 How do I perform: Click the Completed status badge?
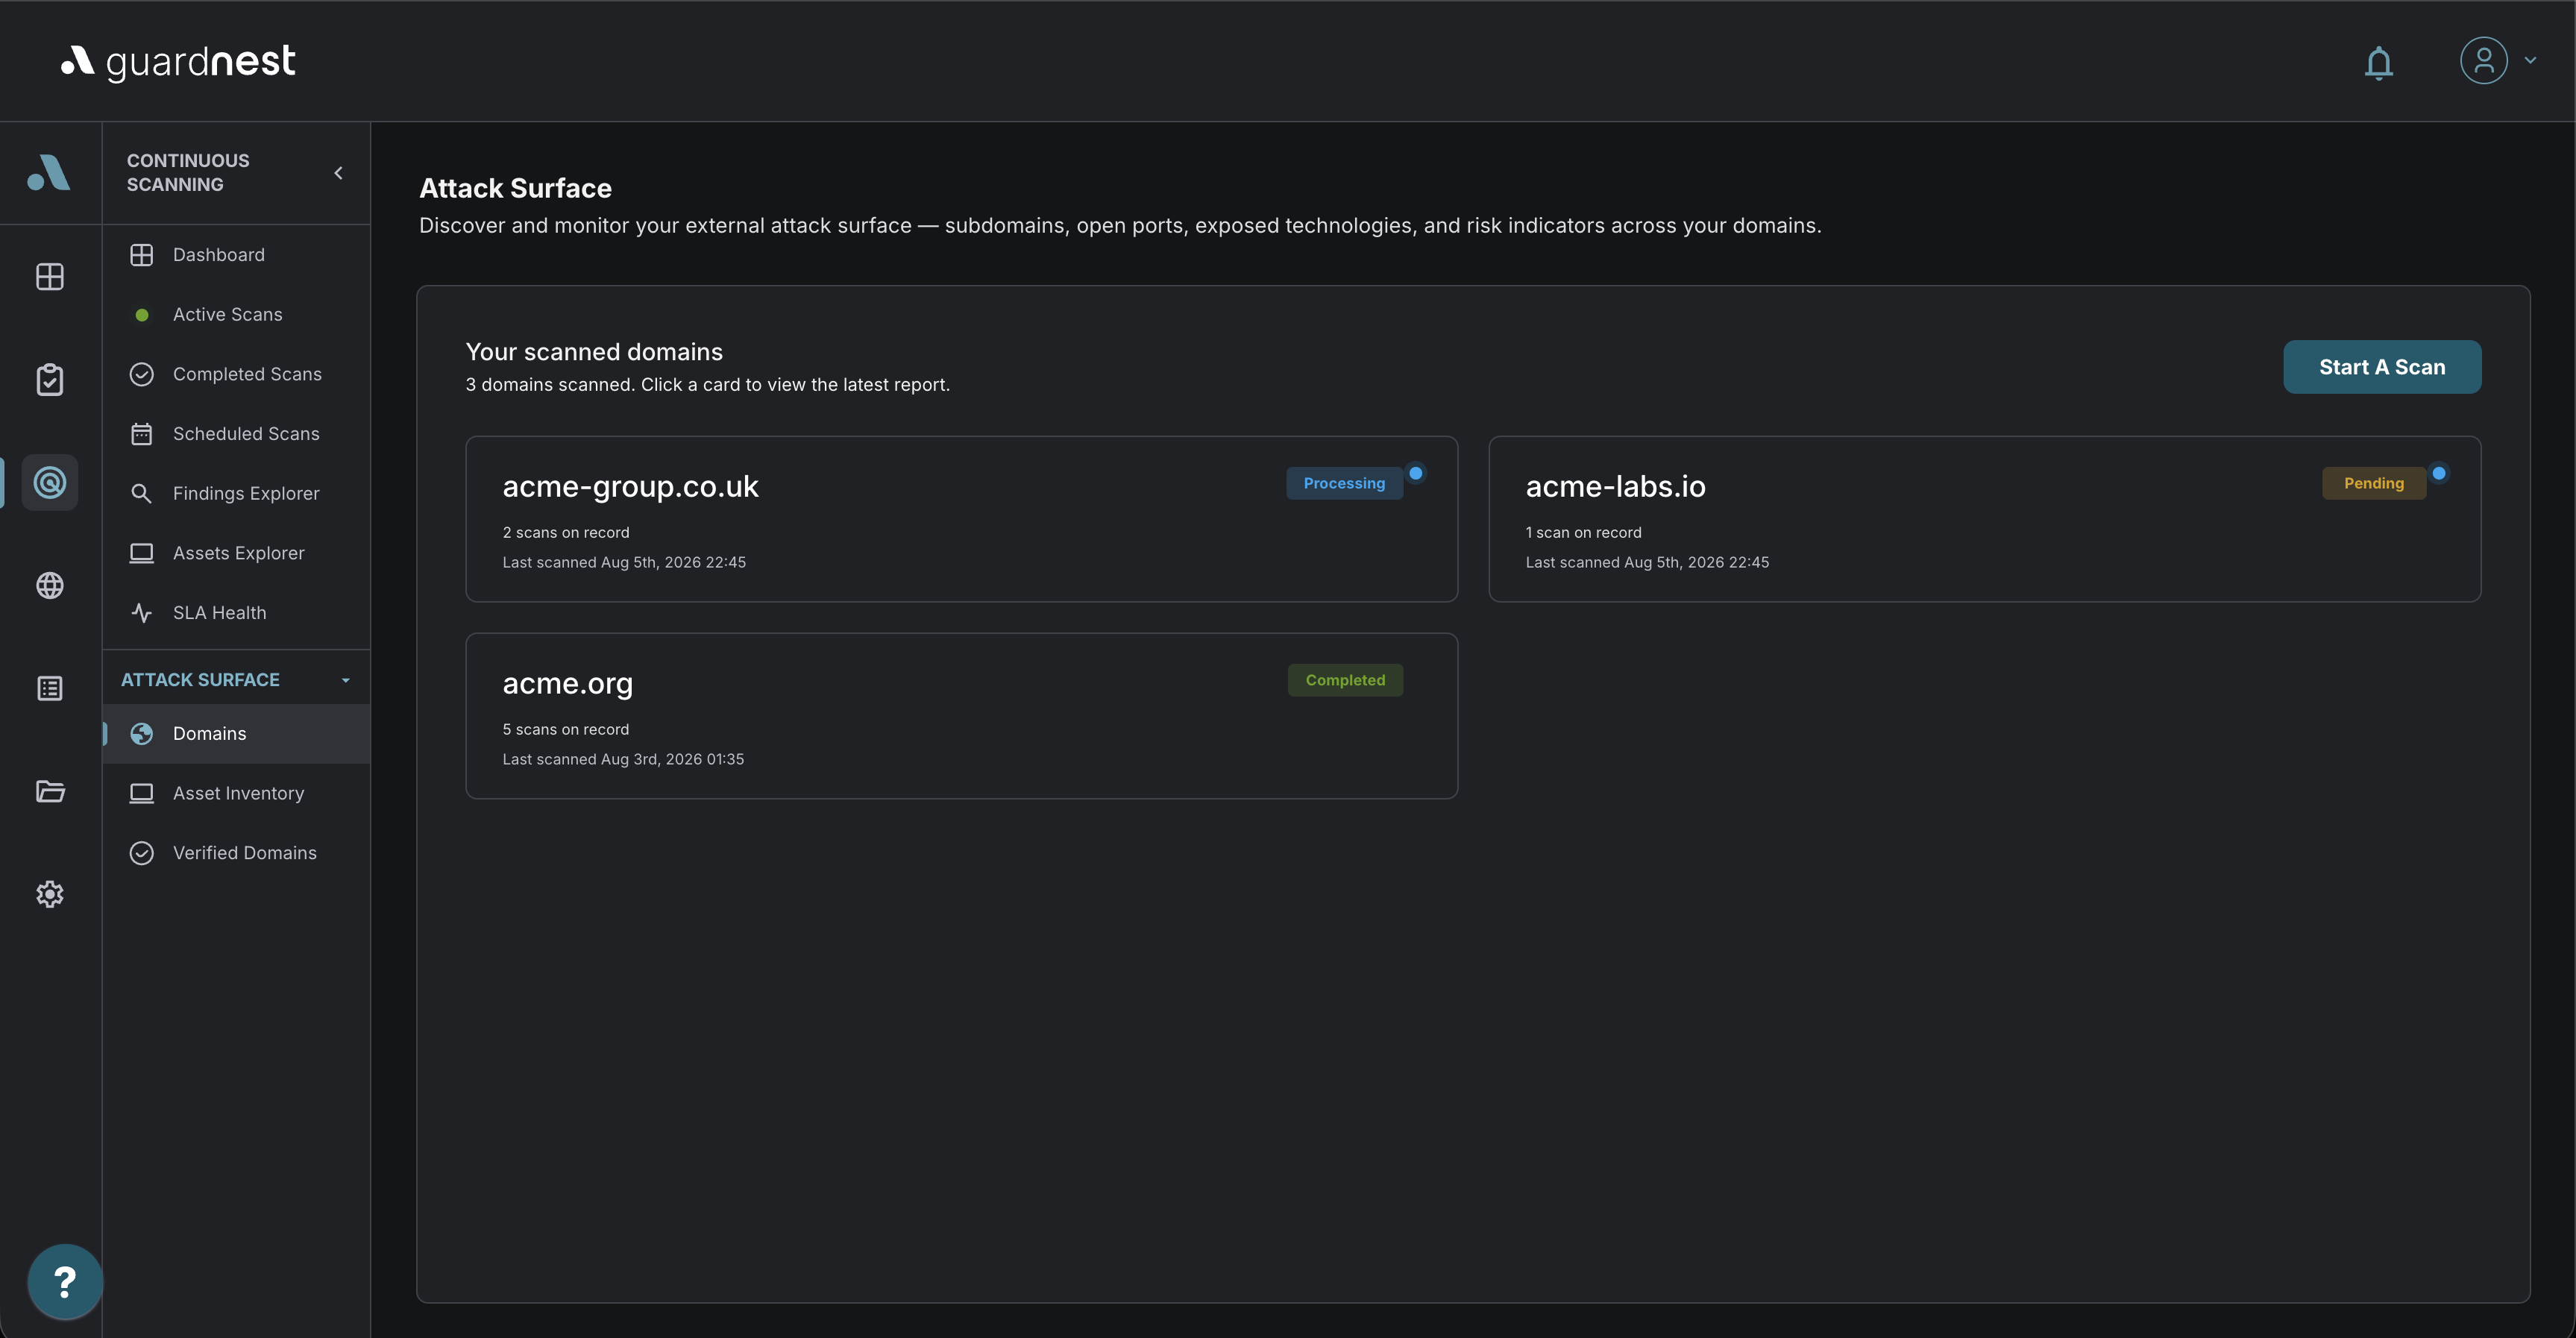pyautogui.click(x=1345, y=680)
